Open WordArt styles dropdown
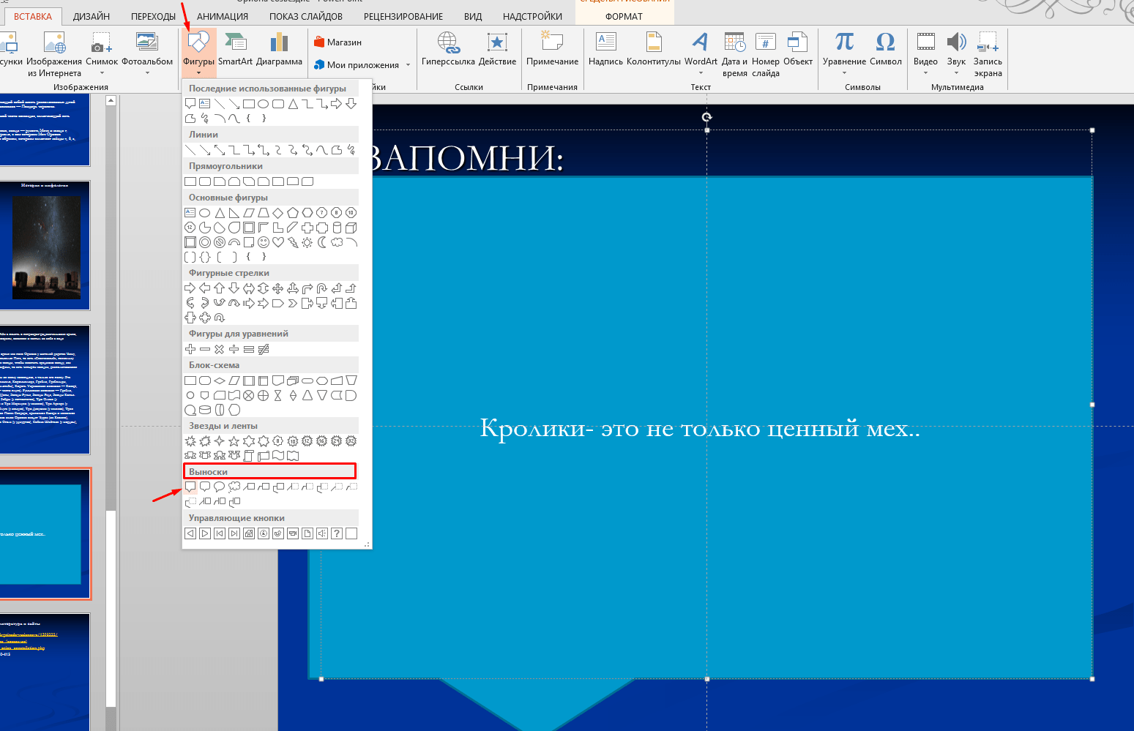The height and width of the screenshot is (731, 1134). tap(701, 72)
